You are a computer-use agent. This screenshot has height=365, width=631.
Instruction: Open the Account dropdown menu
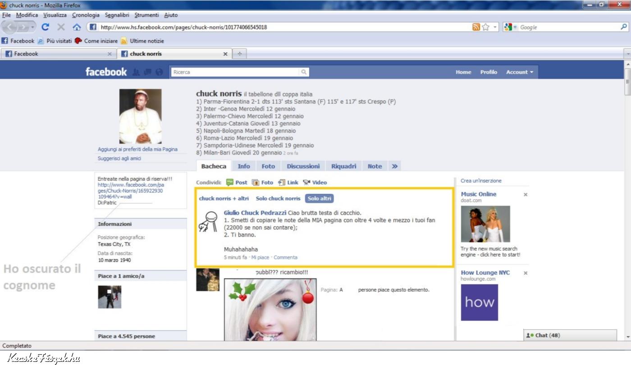[x=519, y=72]
